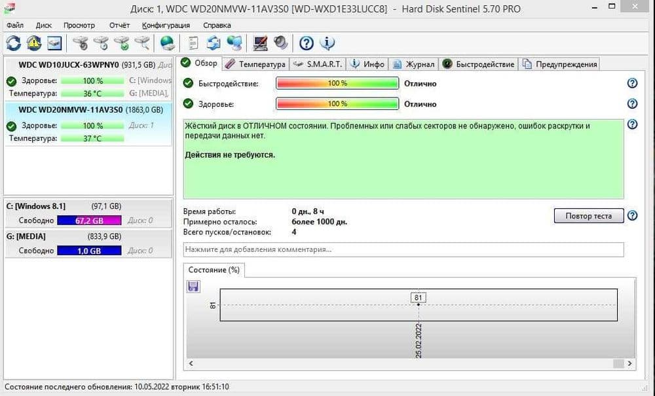Click the Всего пусков/остановок label
This screenshot has width=655, height=396.
coord(227,232)
